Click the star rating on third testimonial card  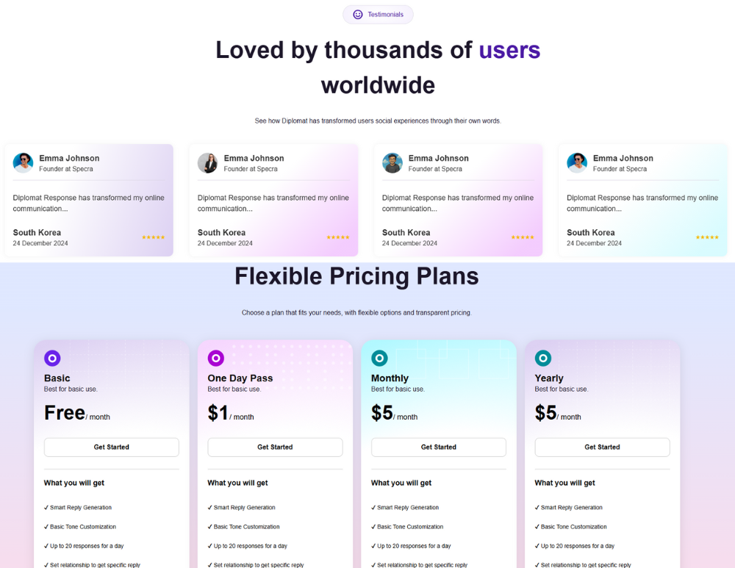click(523, 237)
